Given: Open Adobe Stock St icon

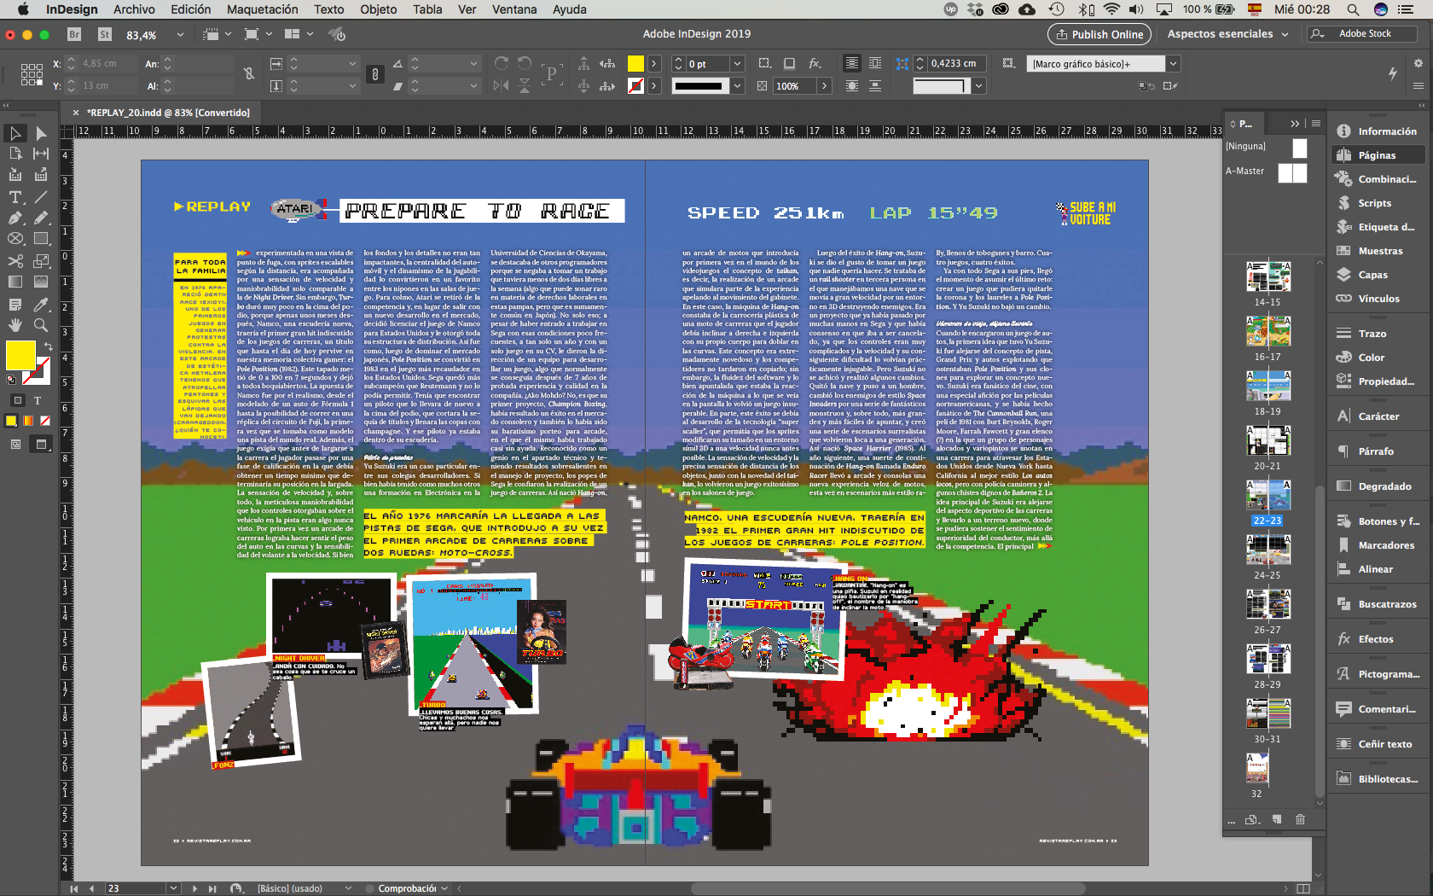Looking at the screenshot, I should tap(105, 34).
